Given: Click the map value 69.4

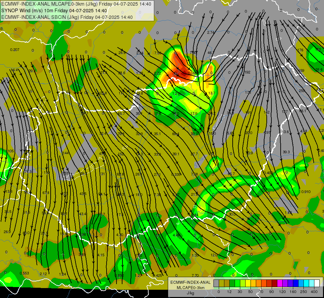Looking at the screenshot, I should [176, 134].
